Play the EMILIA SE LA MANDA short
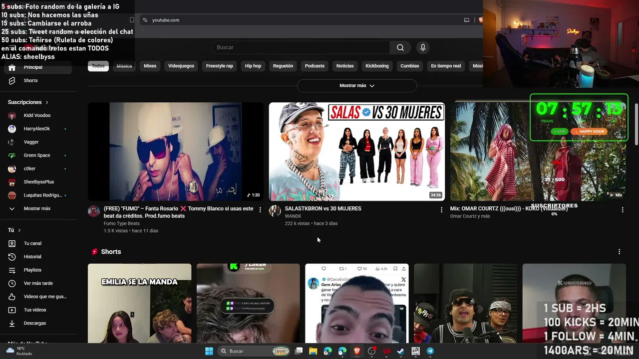This screenshot has width=639, height=359. coord(139,304)
